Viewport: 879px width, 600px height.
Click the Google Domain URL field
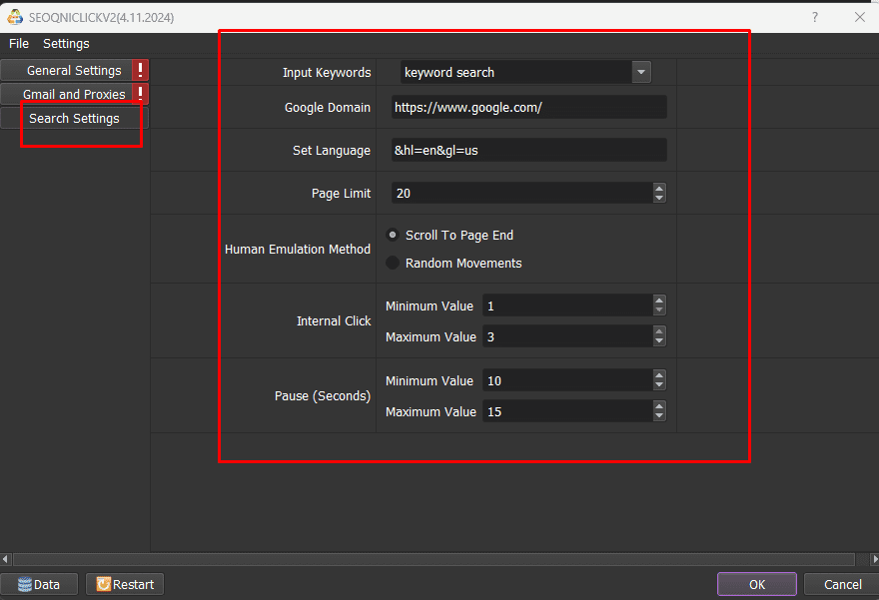pyautogui.click(x=528, y=107)
